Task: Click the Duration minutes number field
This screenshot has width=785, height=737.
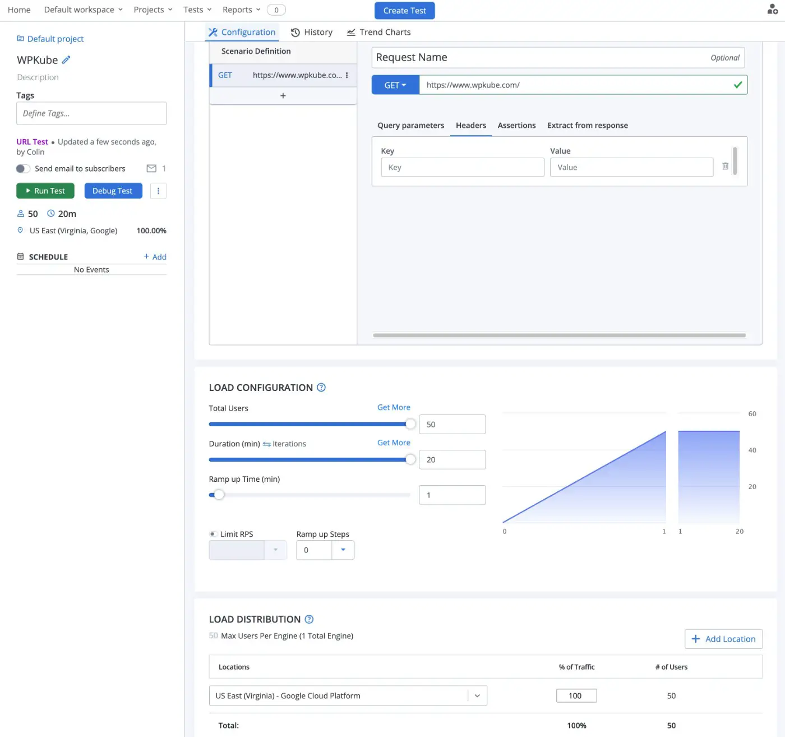Action: pyautogui.click(x=452, y=460)
